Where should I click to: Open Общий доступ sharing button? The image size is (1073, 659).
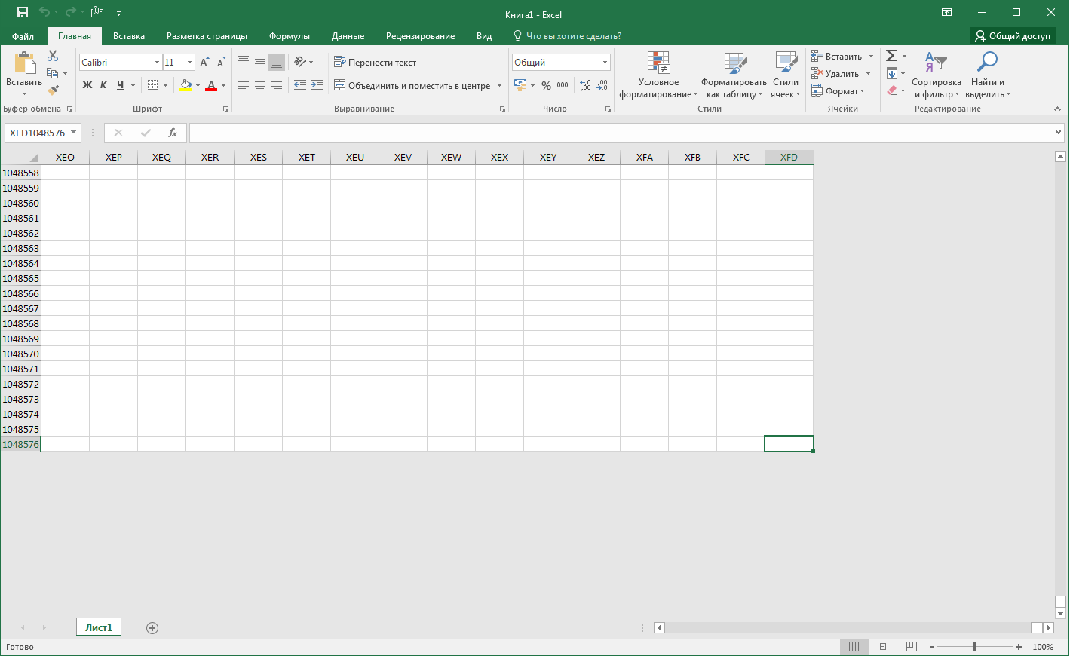1012,35
